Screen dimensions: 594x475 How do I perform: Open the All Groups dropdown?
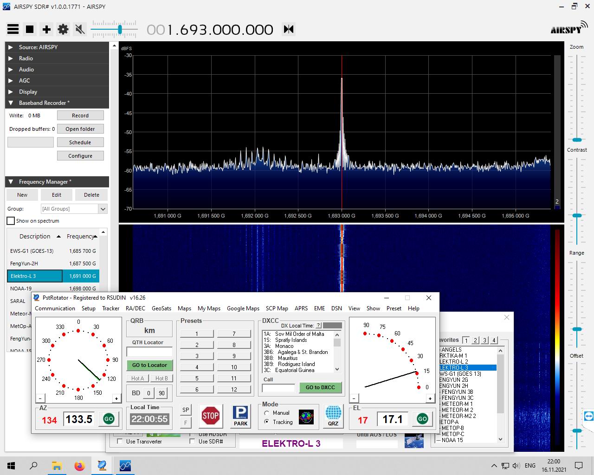point(74,209)
